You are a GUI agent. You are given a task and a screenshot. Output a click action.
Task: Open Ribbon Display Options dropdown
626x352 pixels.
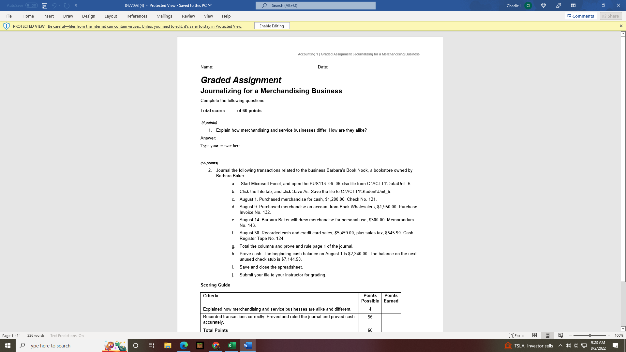(573, 6)
